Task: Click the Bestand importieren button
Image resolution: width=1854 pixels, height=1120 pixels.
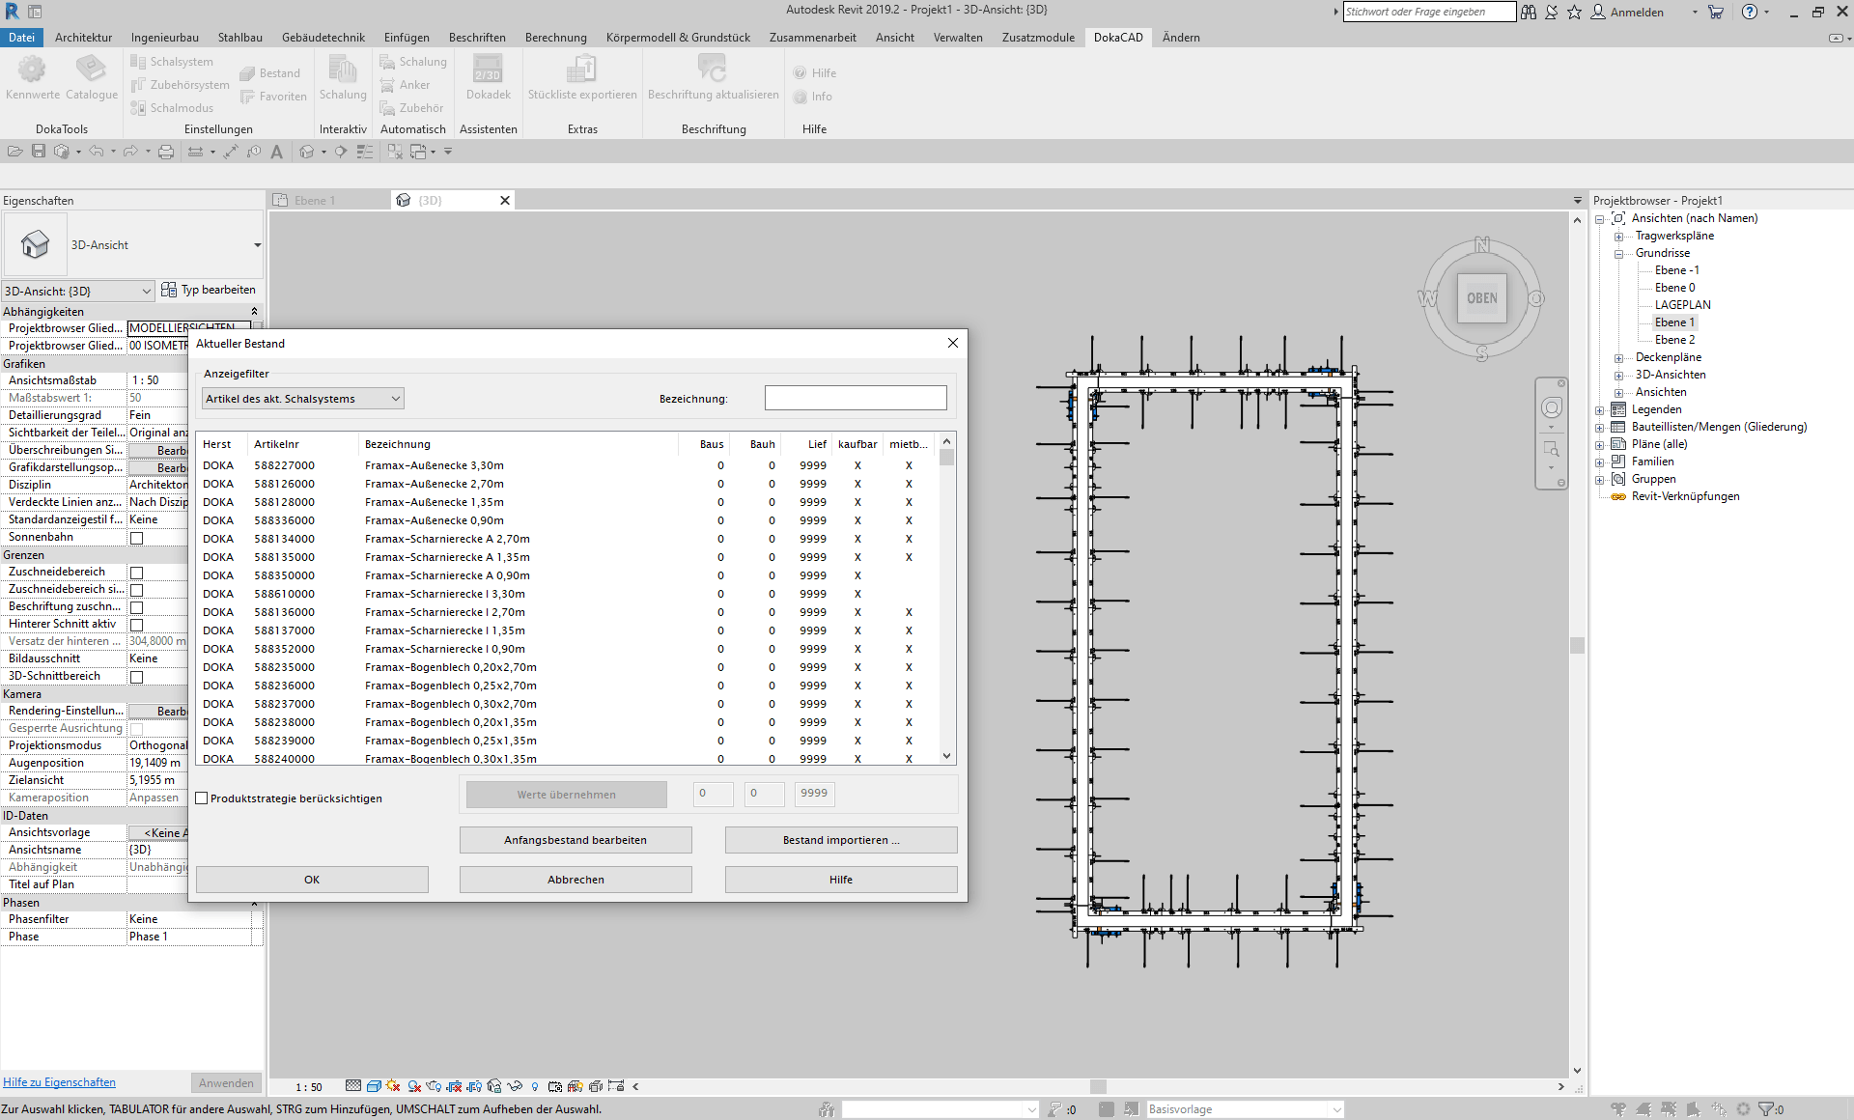Action: click(840, 840)
